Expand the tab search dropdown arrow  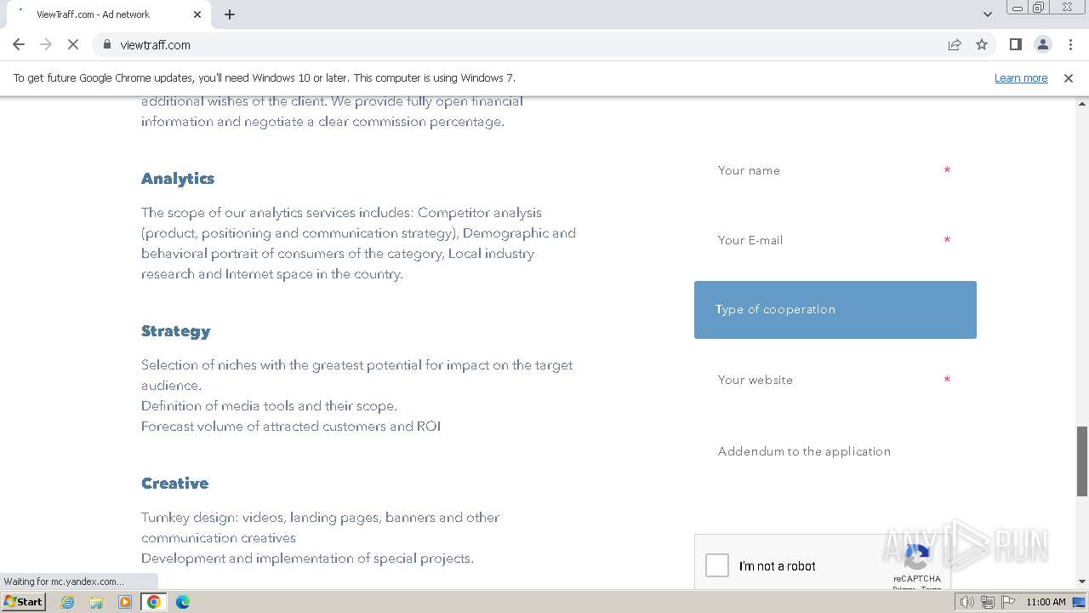coord(988,14)
